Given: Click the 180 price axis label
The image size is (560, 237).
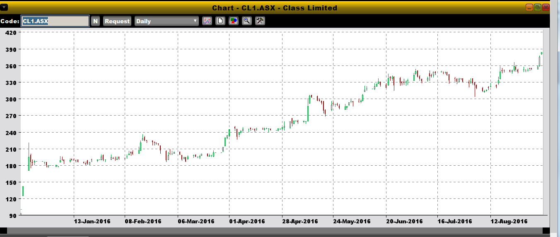Looking at the screenshot, I should (x=10, y=166).
